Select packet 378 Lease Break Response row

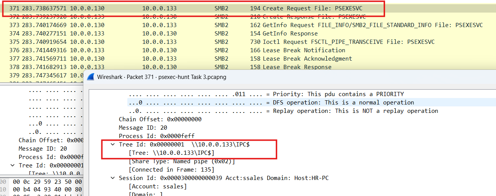(x=248, y=67)
